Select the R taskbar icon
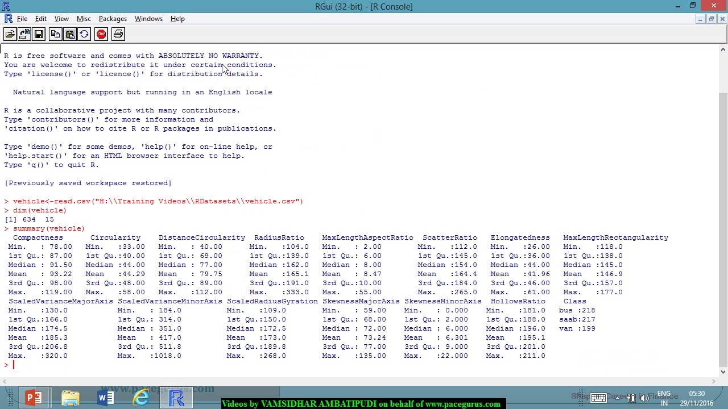Image resolution: width=728 pixels, height=409 pixels. tap(177, 398)
